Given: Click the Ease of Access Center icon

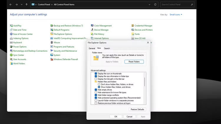Looking at the screenshot, I should [11, 34].
